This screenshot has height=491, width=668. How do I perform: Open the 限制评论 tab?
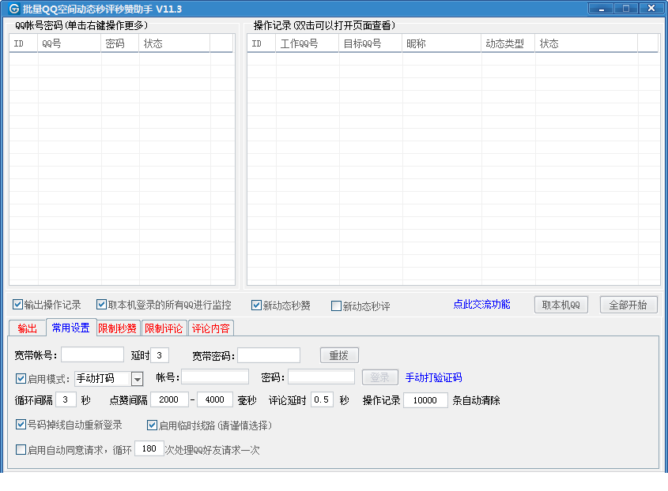pyautogui.click(x=164, y=328)
